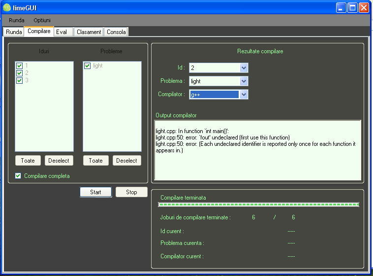The width and height of the screenshot is (373, 276).
Task: Toggle checkbox for Id 3
Action: pos(20,80)
